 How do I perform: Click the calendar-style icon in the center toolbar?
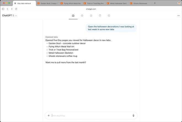(x=100, y=16)
